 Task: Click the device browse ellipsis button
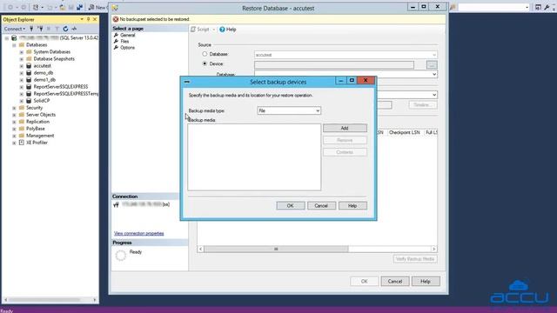click(432, 65)
